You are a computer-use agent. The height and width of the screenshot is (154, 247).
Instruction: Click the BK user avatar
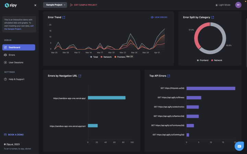point(238,5)
